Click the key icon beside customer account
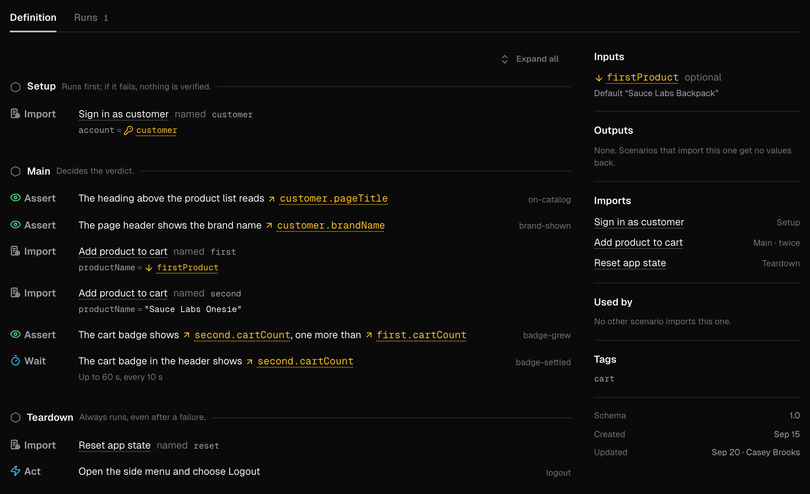810x494 pixels. tap(128, 130)
